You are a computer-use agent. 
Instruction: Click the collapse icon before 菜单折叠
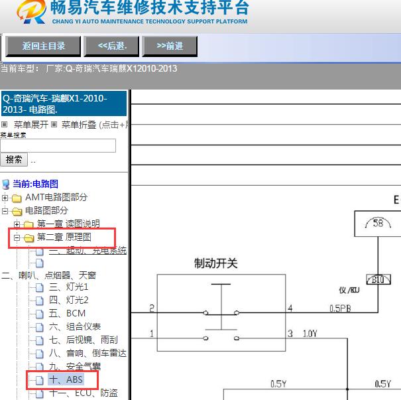pos(54,125)
